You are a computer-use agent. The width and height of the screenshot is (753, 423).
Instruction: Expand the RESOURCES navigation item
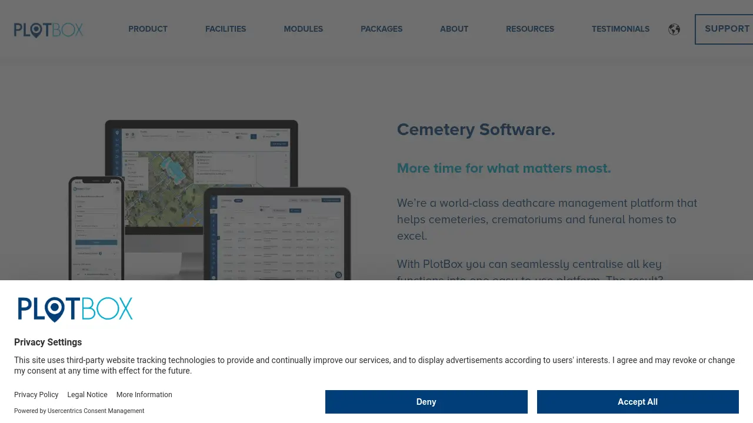pos(529,29)
